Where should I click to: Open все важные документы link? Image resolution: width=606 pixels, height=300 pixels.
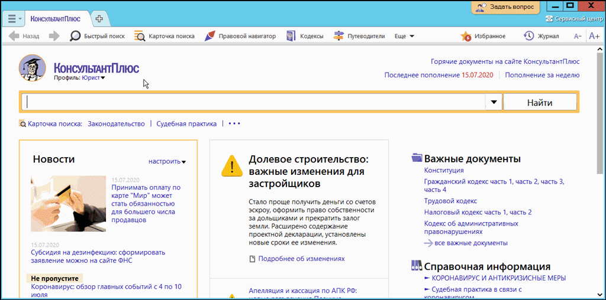(466, 243)
